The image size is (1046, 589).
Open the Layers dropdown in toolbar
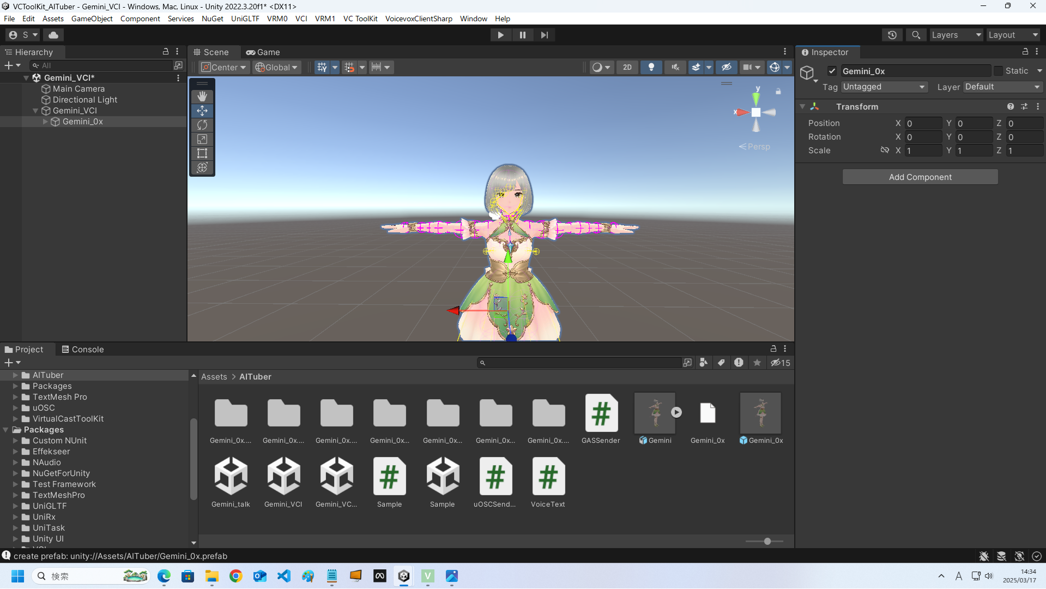pos(957,35)
